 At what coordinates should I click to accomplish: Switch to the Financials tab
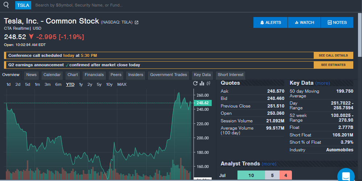[94, 75]
